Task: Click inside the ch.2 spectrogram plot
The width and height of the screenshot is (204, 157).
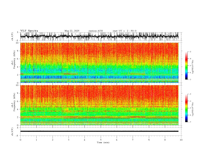Action: [99, 105]
